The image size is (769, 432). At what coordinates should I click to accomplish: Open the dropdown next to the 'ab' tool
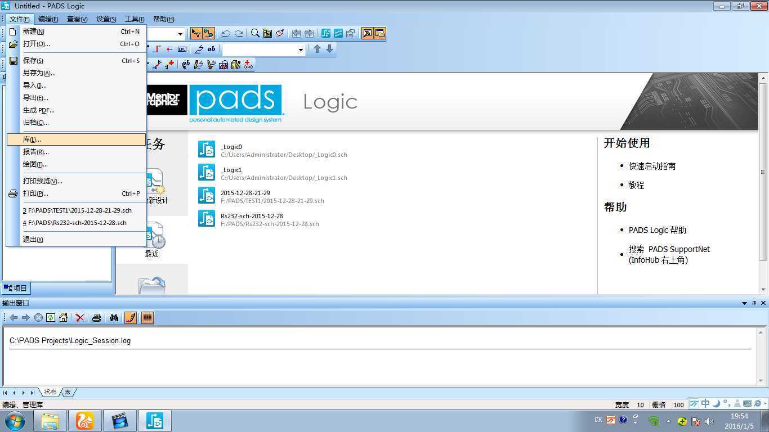(301, 49)
